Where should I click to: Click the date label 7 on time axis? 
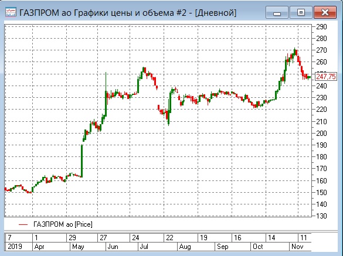pos(9,238)
